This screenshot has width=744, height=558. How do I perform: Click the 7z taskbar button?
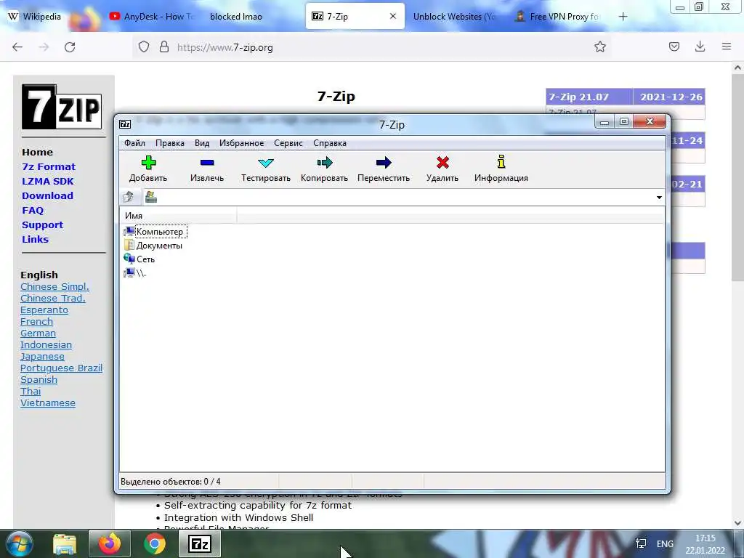coord(199,543)
